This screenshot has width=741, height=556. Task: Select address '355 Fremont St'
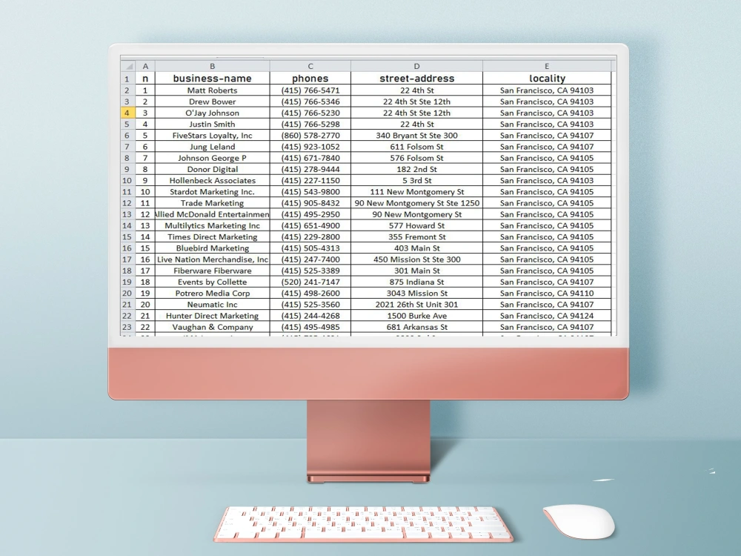tap(416, 237)
